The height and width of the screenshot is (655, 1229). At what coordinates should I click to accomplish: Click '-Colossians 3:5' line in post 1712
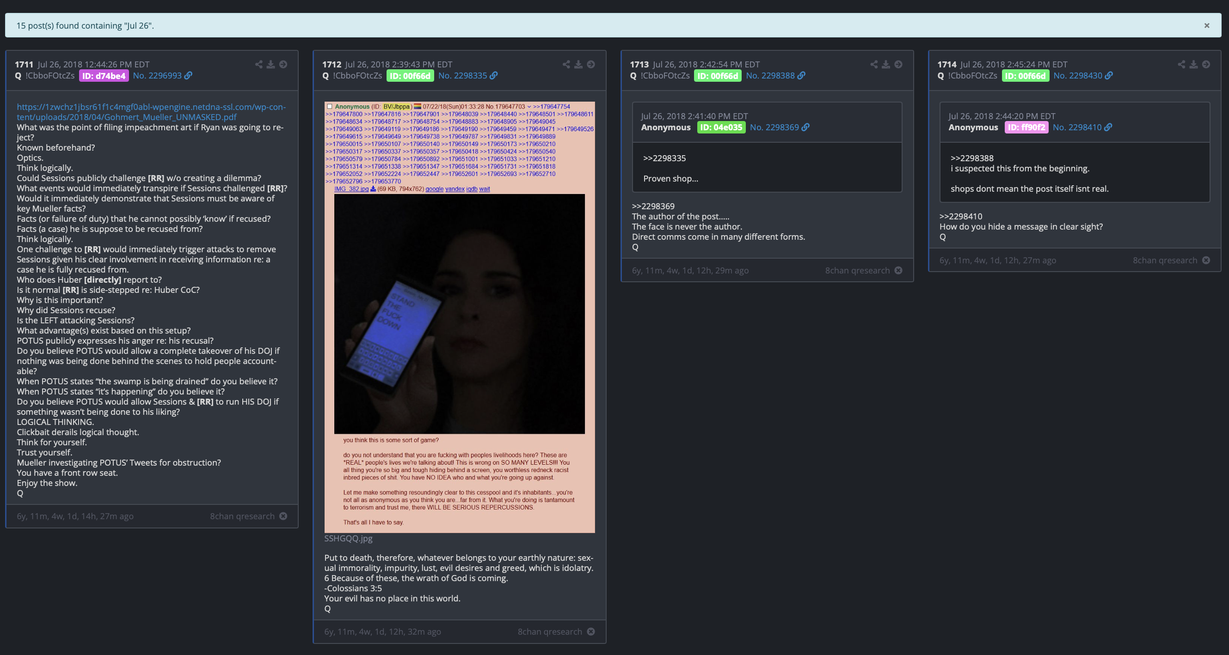tap(353, 588)
